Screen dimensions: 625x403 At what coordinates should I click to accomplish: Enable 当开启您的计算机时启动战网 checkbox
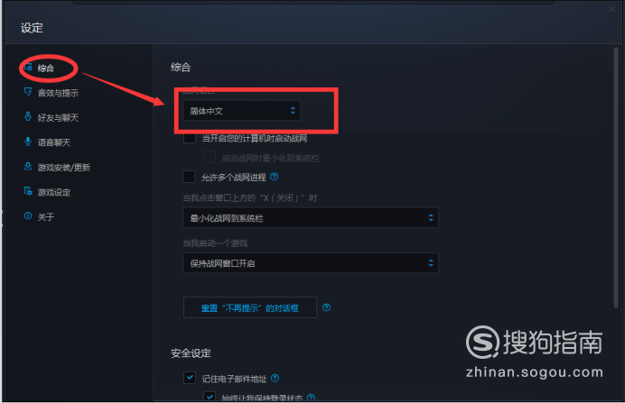click(190, 138)
